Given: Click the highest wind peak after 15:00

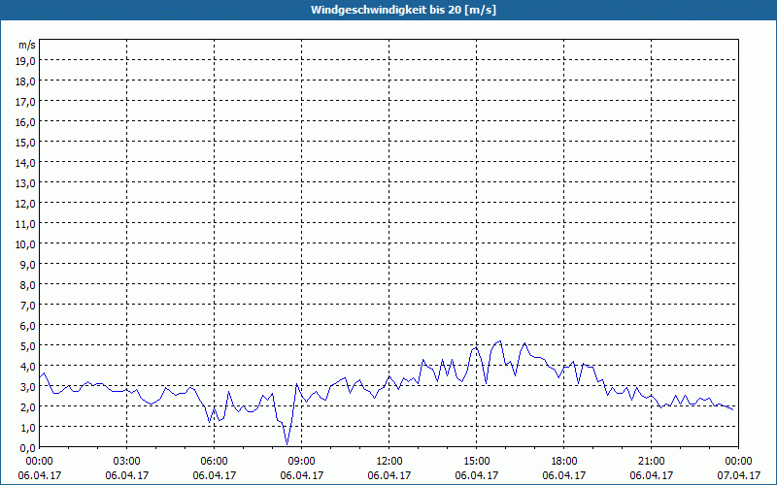Looking at the screenshot, I should click(x=500, y=341).
